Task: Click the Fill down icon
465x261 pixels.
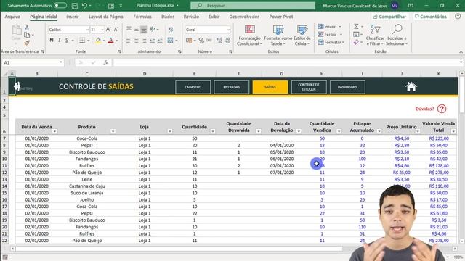Action: point(356,35)
